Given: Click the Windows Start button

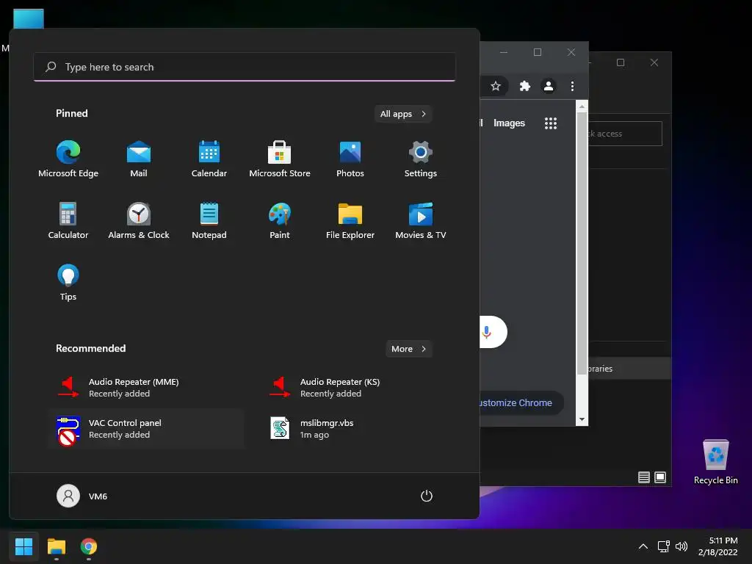Looking at the screenshot, I should point(23,546).
